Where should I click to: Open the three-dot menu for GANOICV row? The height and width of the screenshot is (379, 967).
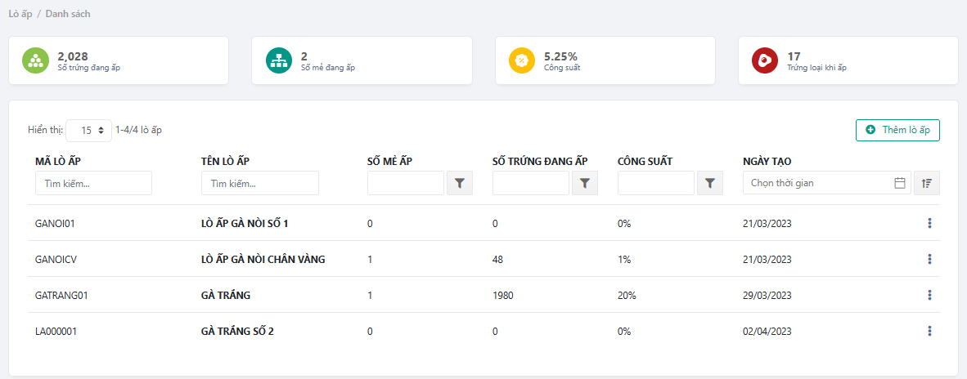pyautogui.click(x=929, y=259)
